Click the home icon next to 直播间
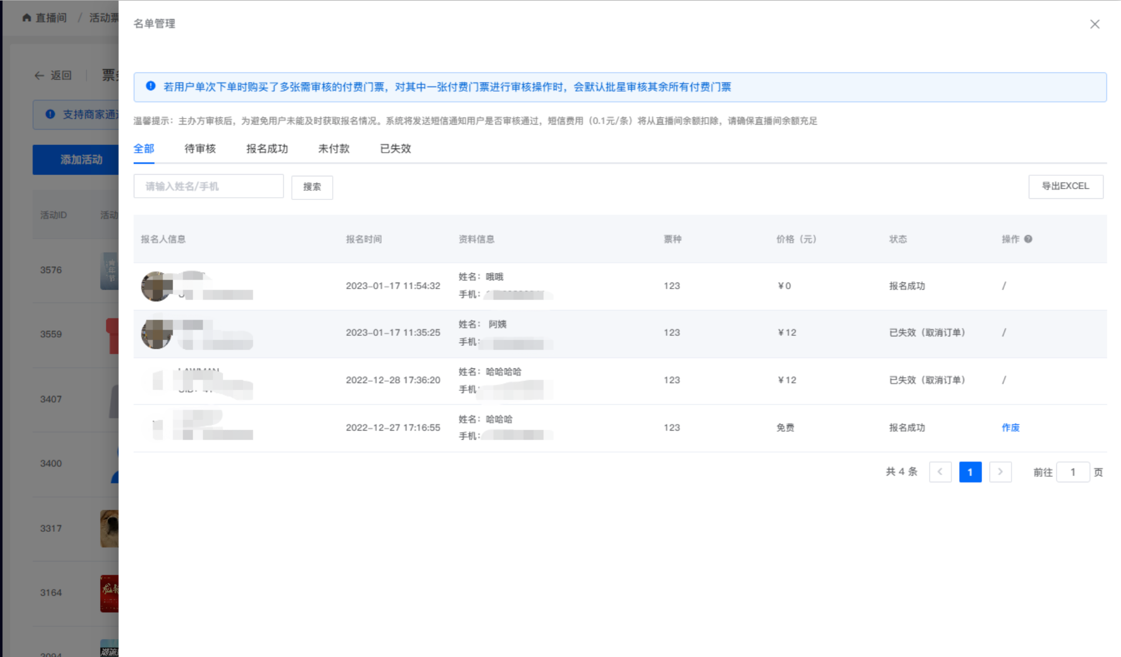The height and width of the screenshot is (657, 1121). coord(26,18)
